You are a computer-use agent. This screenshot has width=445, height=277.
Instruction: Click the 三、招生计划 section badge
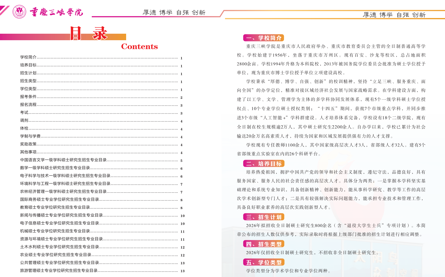point(264,217)
